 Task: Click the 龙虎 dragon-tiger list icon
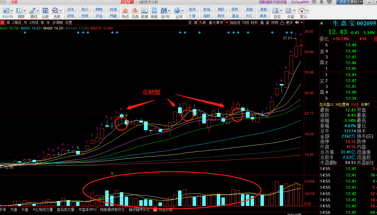tap(135, 13)
